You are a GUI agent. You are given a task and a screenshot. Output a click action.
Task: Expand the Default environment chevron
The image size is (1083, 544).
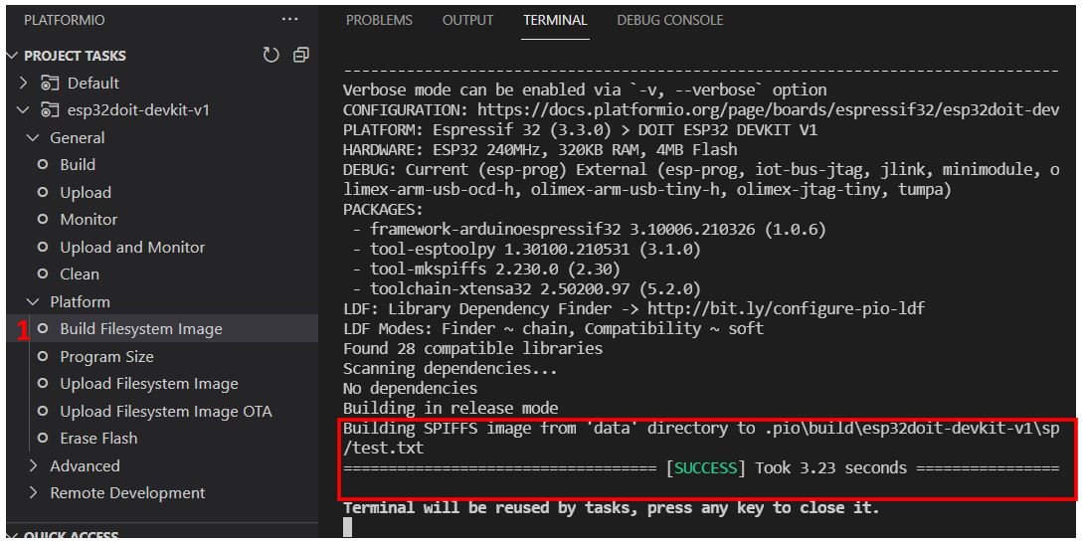pos(24,83)
